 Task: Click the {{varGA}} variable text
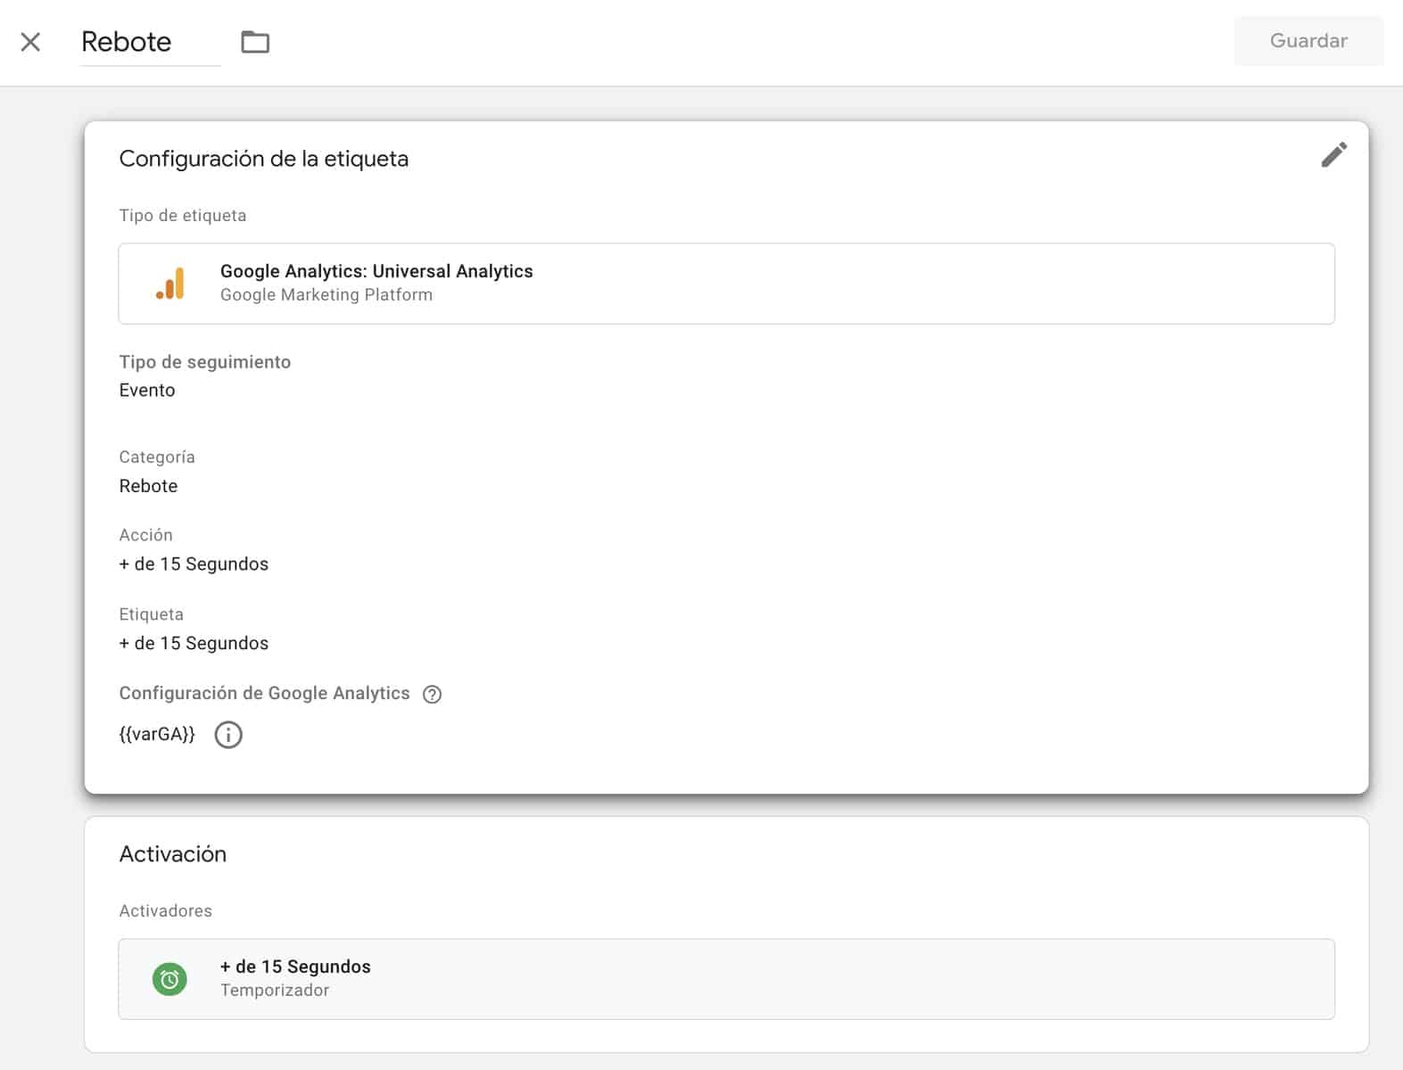tap(157, 735)
